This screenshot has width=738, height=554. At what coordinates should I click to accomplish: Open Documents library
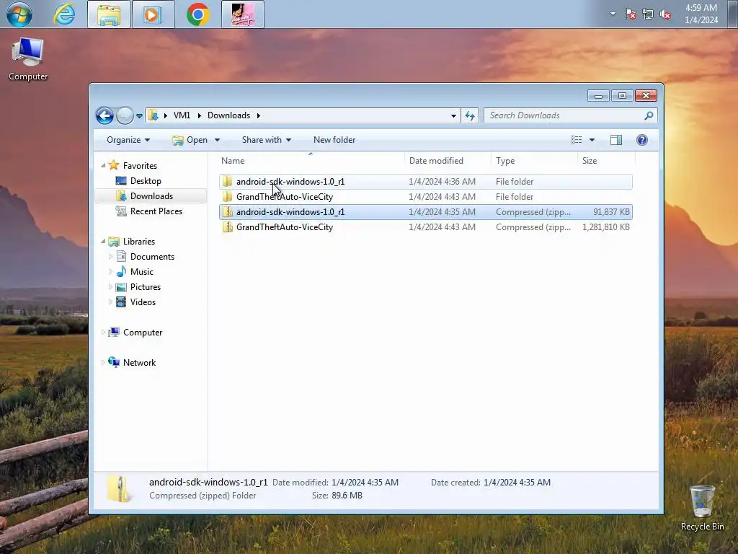(152, 257)
